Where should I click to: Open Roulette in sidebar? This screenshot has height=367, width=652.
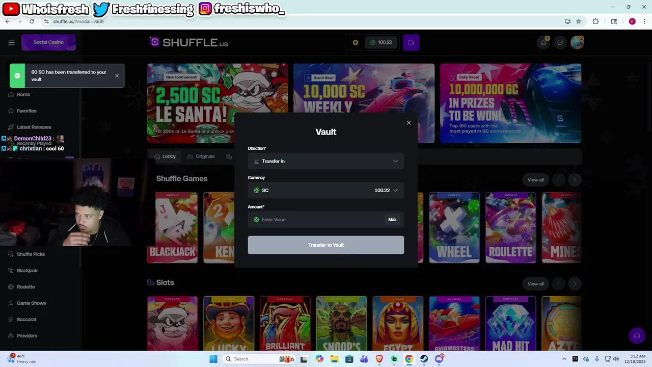(25, 287)
